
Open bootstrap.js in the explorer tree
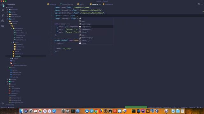(19, 54)
